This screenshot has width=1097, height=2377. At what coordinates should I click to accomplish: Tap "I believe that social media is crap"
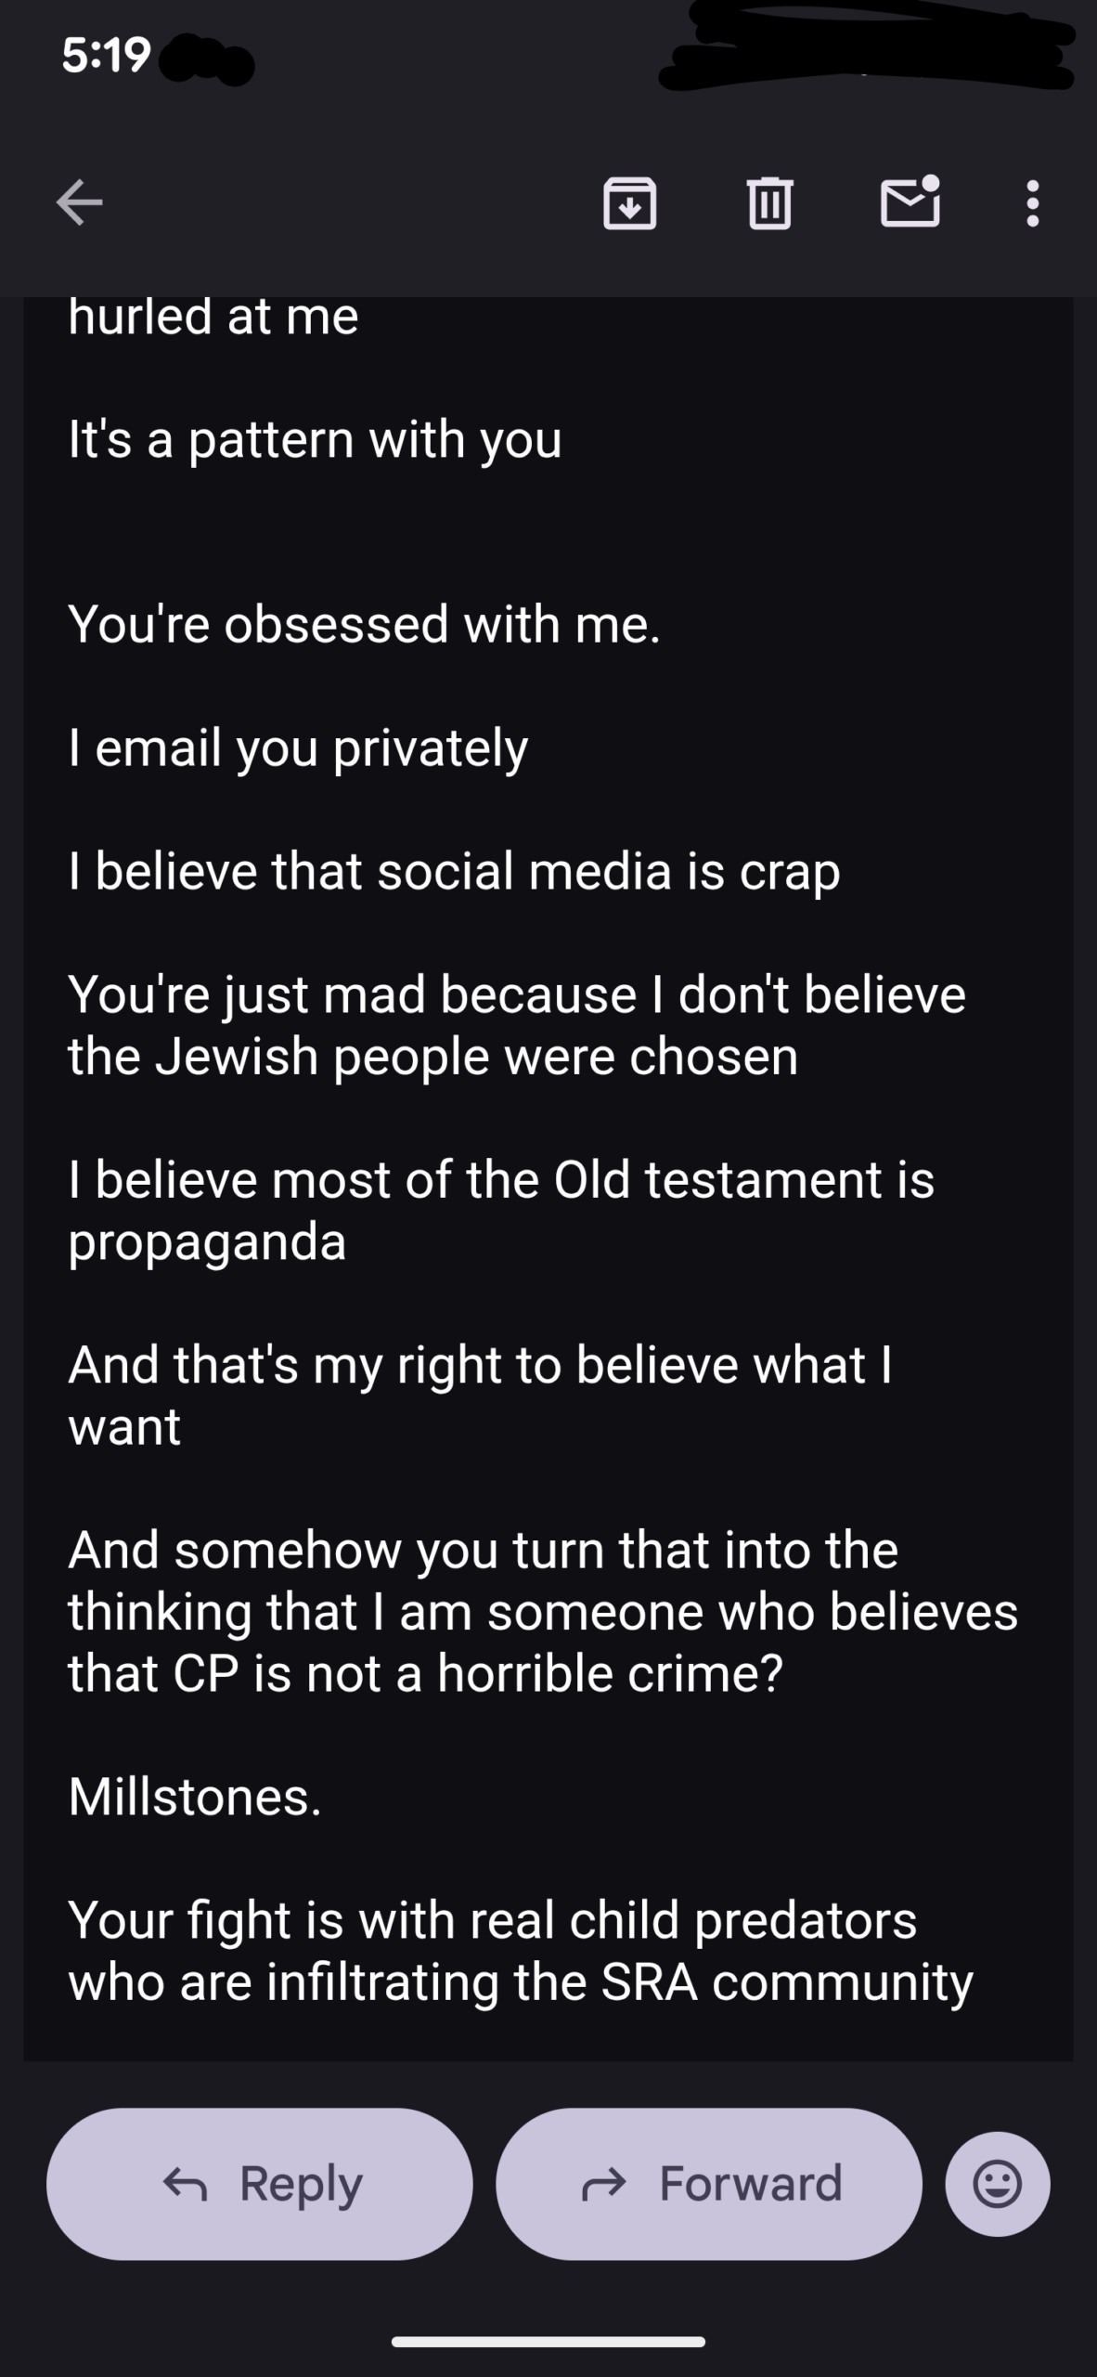(454, 872)
